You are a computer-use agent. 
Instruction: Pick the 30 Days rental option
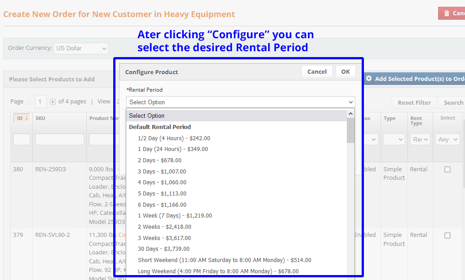point(164,249)
